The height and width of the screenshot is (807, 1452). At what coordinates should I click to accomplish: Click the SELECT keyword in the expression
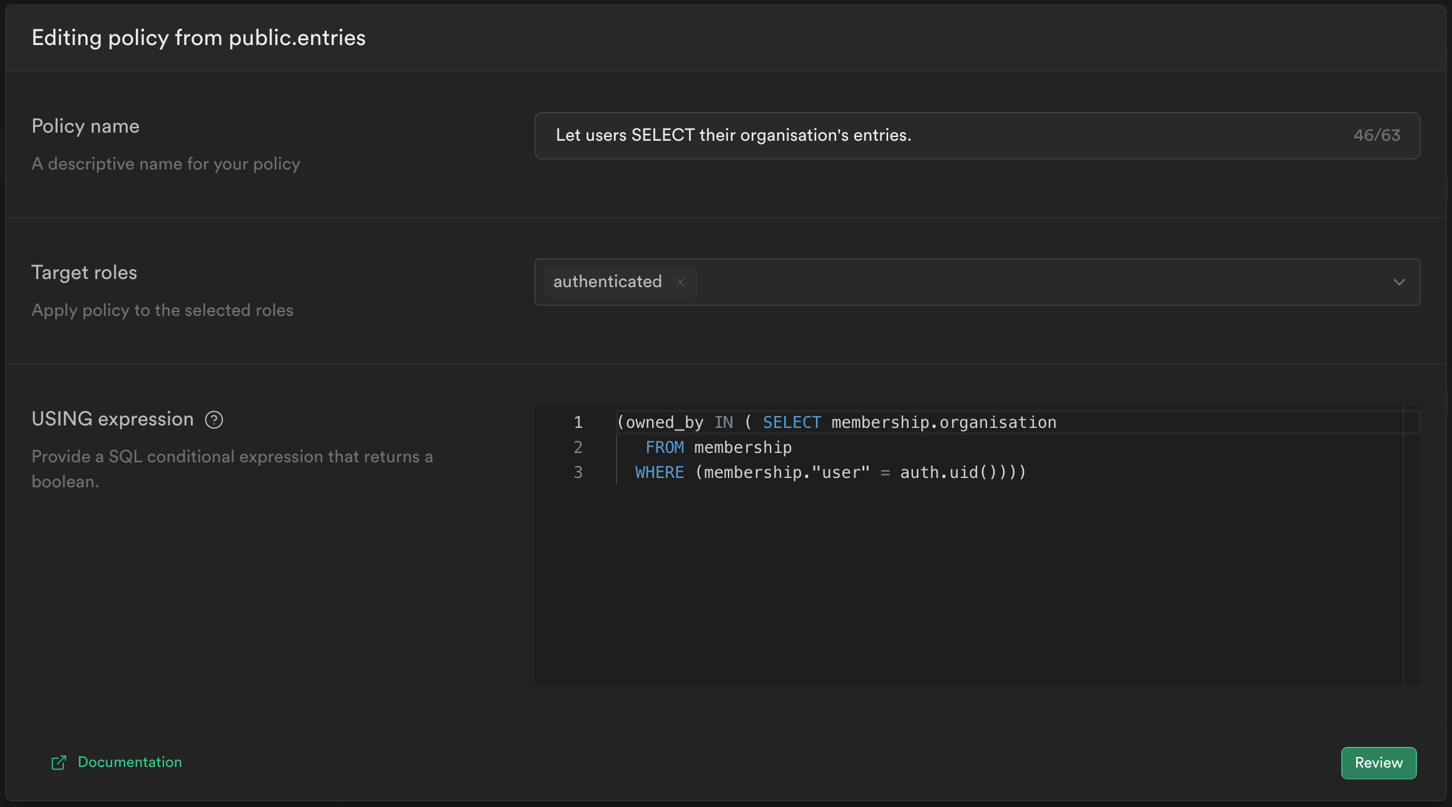791,422
